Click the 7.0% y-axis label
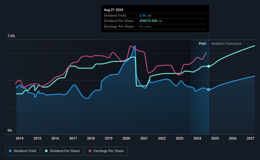This screenshot has height=160, width=260. pyautogui.click(x=11, y=36)
